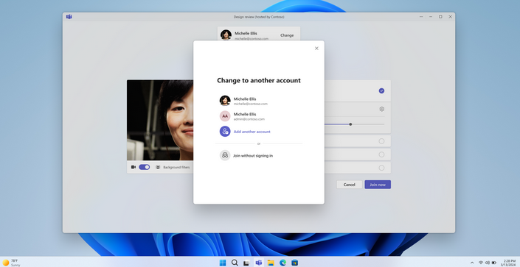The width and height of the screenshot is (520, 267).
Task: Open Microsoft Store from the taskbar
Action: coord(294,263)
